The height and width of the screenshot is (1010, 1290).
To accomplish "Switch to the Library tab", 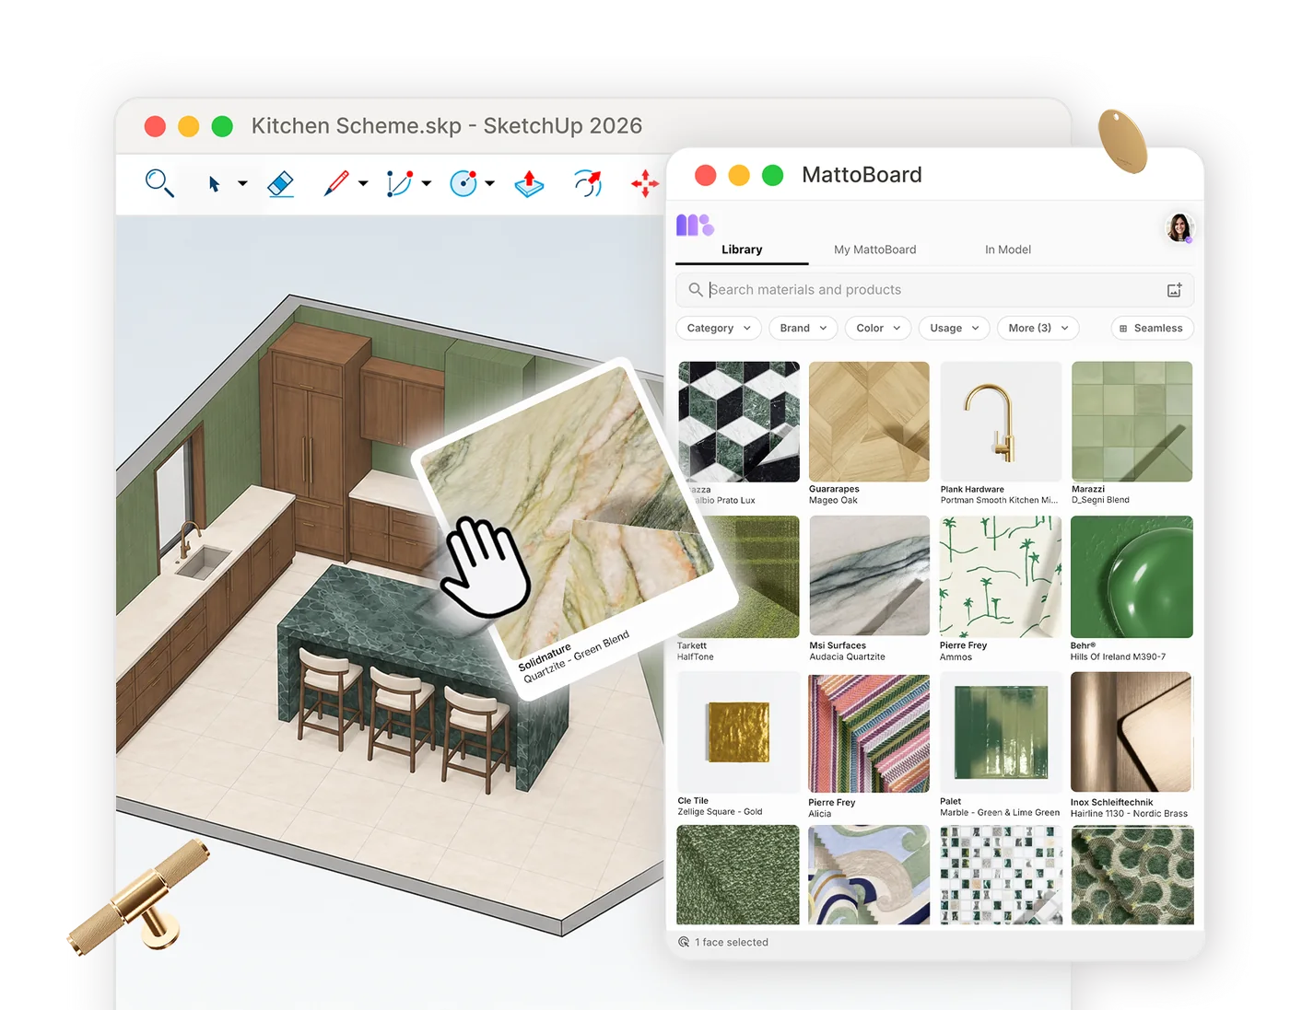I will point(742,250).
